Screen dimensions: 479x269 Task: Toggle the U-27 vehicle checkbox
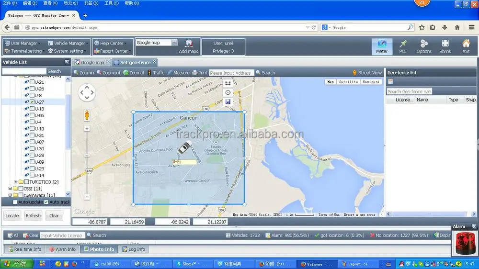32,102
